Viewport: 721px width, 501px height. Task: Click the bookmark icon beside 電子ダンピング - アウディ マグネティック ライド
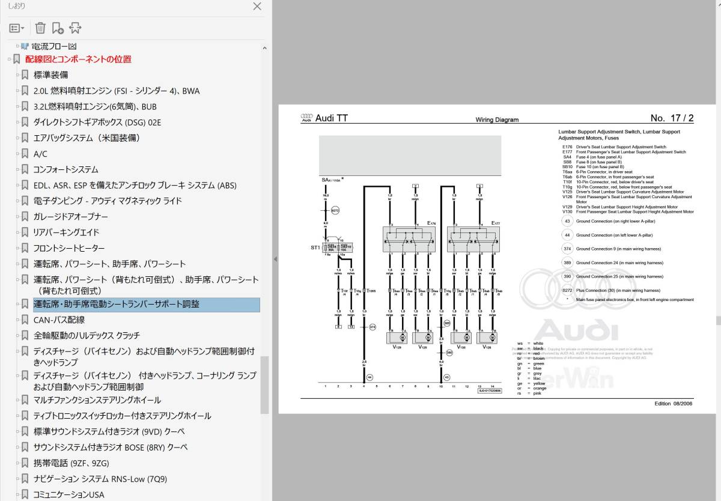click(25, 201)
